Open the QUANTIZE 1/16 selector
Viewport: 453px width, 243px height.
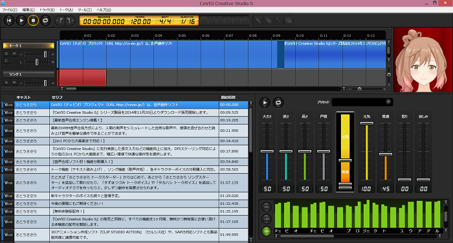click(188, 21)
